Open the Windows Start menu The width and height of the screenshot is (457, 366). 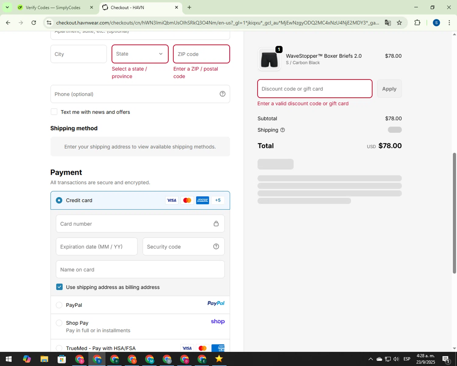pyautogui.click(x=9, y=359)
